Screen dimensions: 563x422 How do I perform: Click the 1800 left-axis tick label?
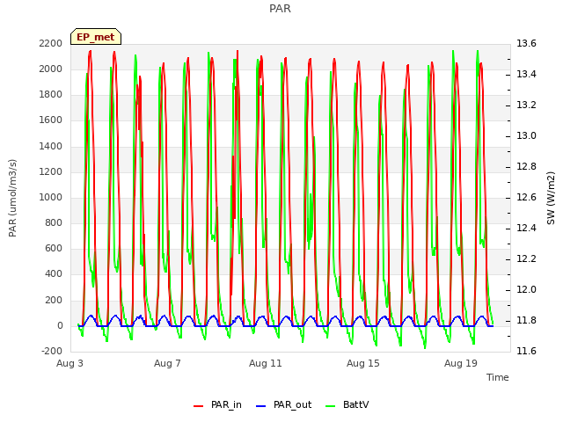[x=51, y=94]
